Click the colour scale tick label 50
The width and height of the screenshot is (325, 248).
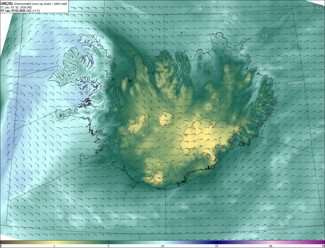click(x=323, y=246)
